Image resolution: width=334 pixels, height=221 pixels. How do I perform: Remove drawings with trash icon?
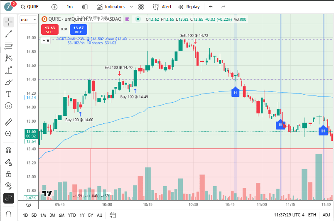(x=9, y=214)
